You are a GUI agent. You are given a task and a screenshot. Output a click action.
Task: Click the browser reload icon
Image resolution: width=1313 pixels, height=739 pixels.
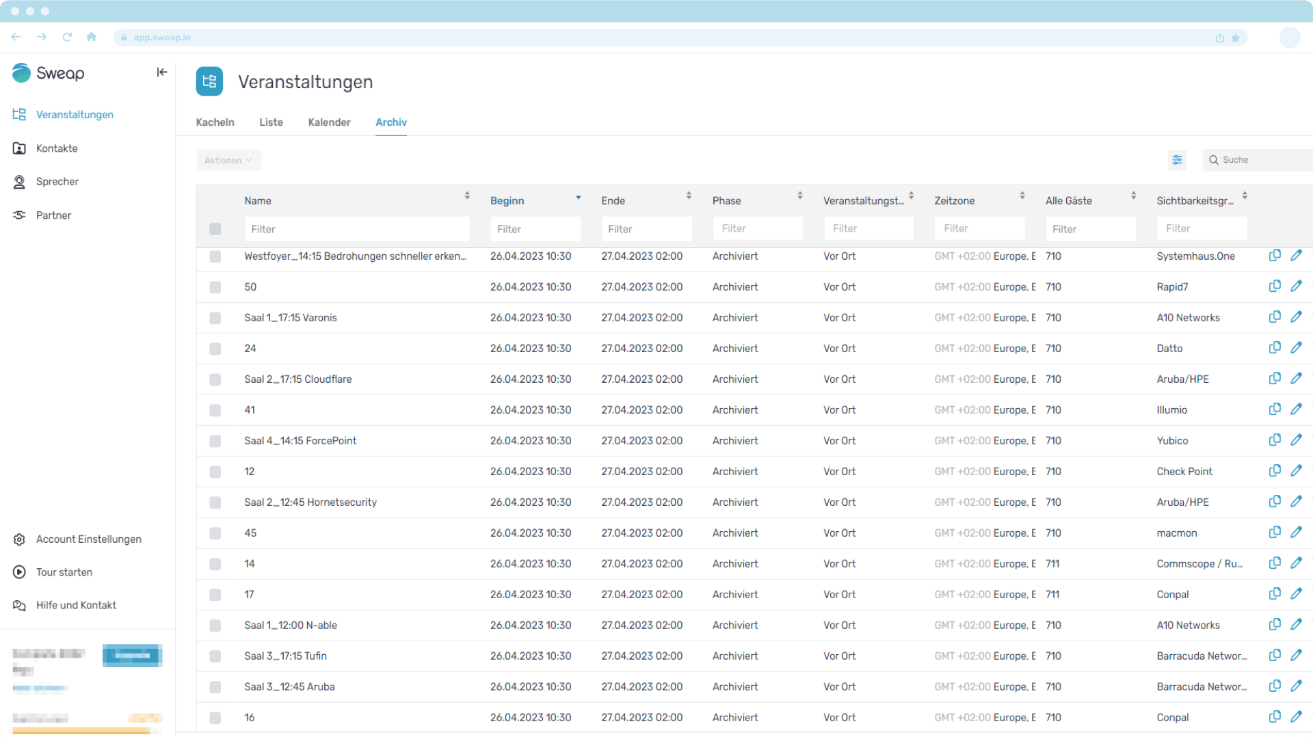coord(67,38)
